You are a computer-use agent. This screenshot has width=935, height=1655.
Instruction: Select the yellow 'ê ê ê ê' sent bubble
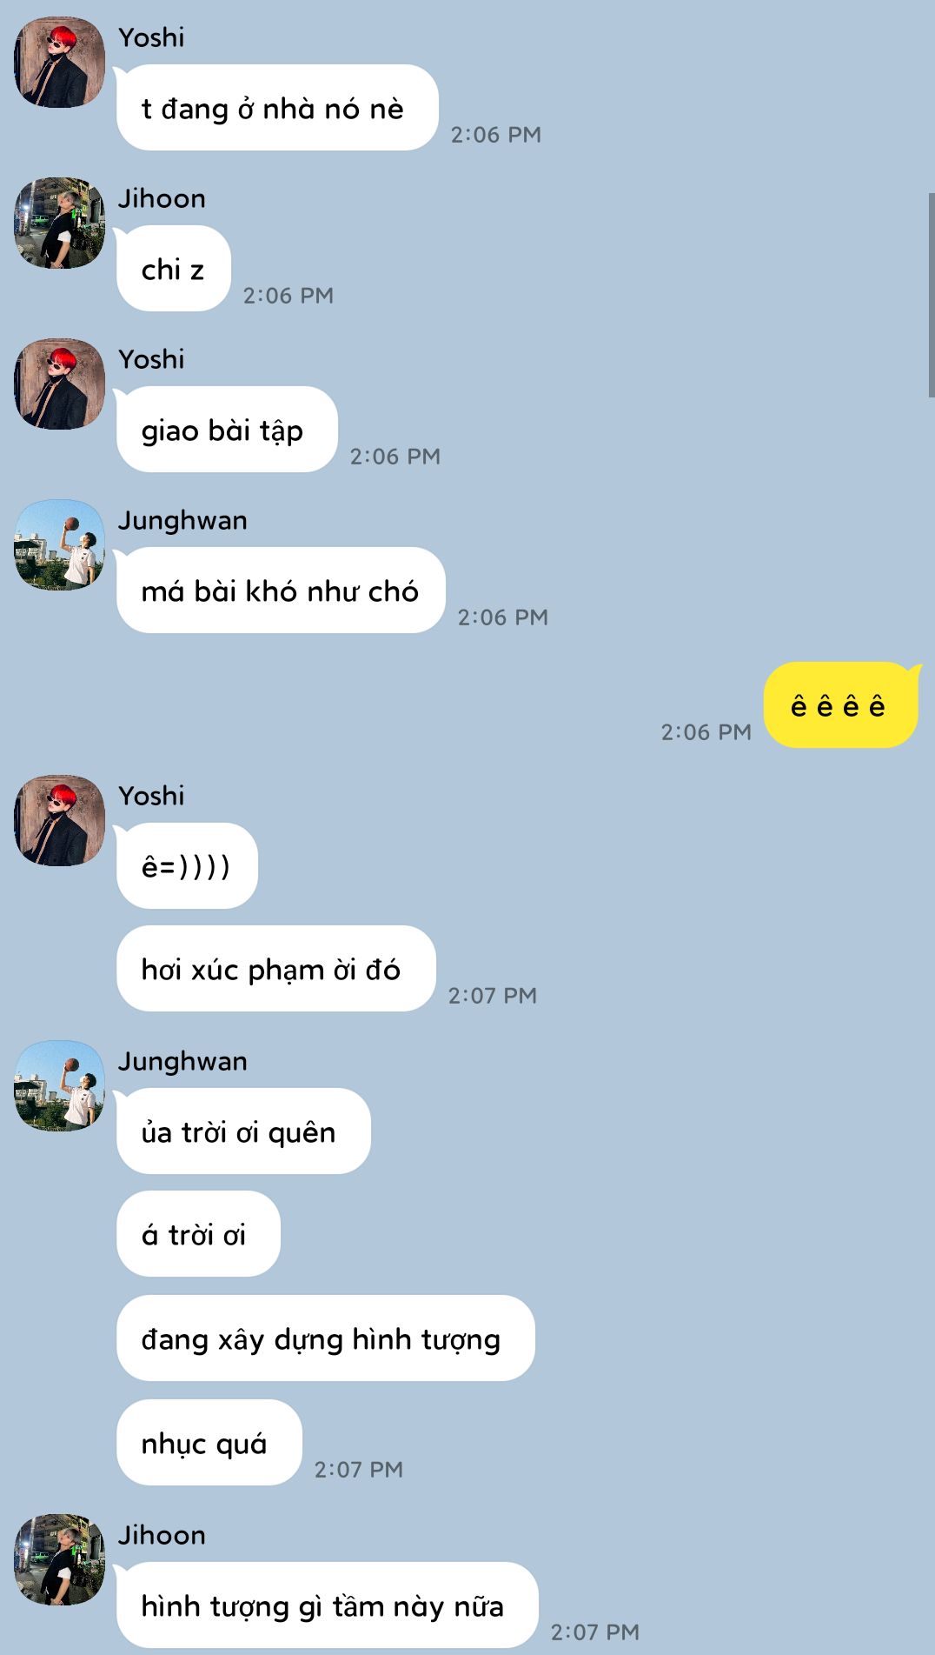(x=840, y=704)
